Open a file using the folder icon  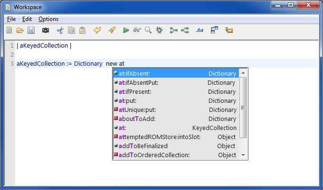coord(20,30)
